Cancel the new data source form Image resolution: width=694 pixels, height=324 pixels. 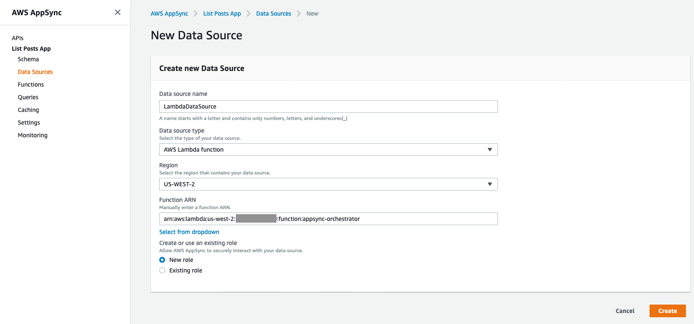(625, 311)
